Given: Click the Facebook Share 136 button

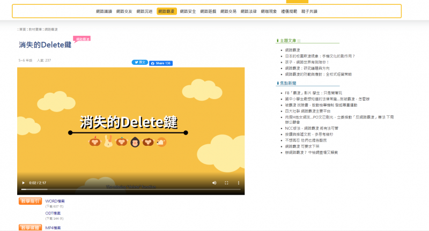Looking at the screenshot, I should click(x=161, y=63).
